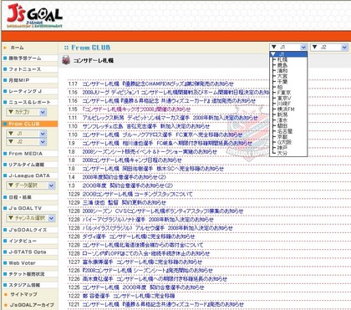Open the 1.11 アルビレックス新潟 news link
The height and width of the screenshot is (310, 351).
170,118
